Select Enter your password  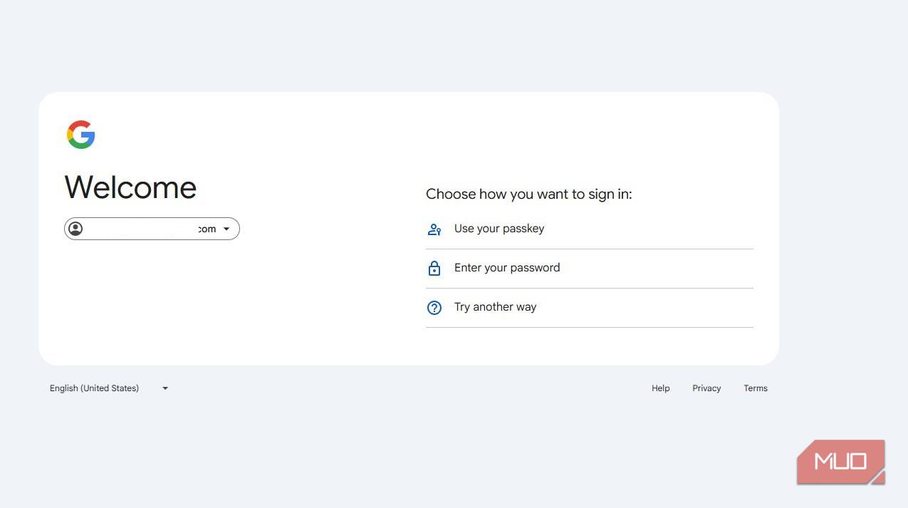pos(506,267)
